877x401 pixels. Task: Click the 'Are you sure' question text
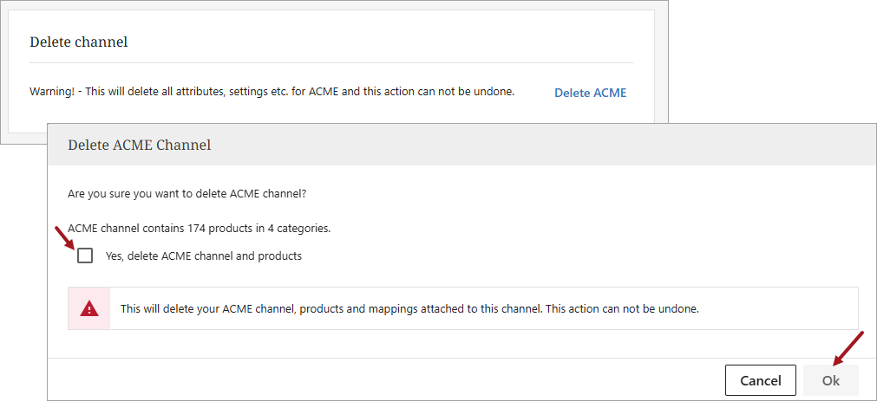(x=187, y=193)
